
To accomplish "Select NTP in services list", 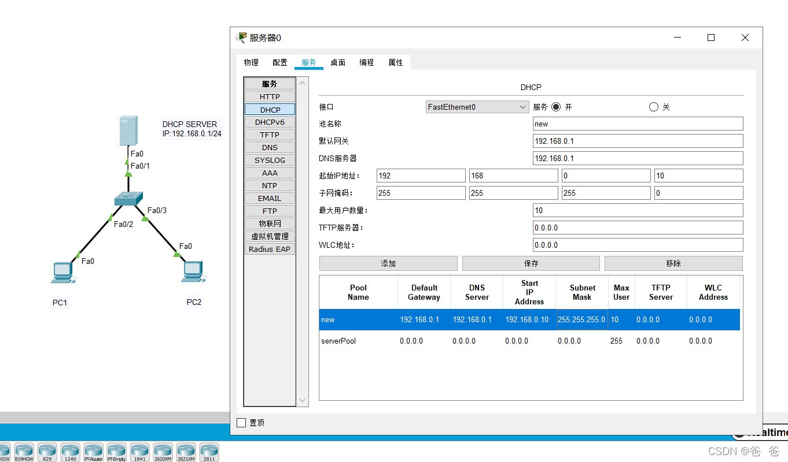I will click(x=270, y=185).
